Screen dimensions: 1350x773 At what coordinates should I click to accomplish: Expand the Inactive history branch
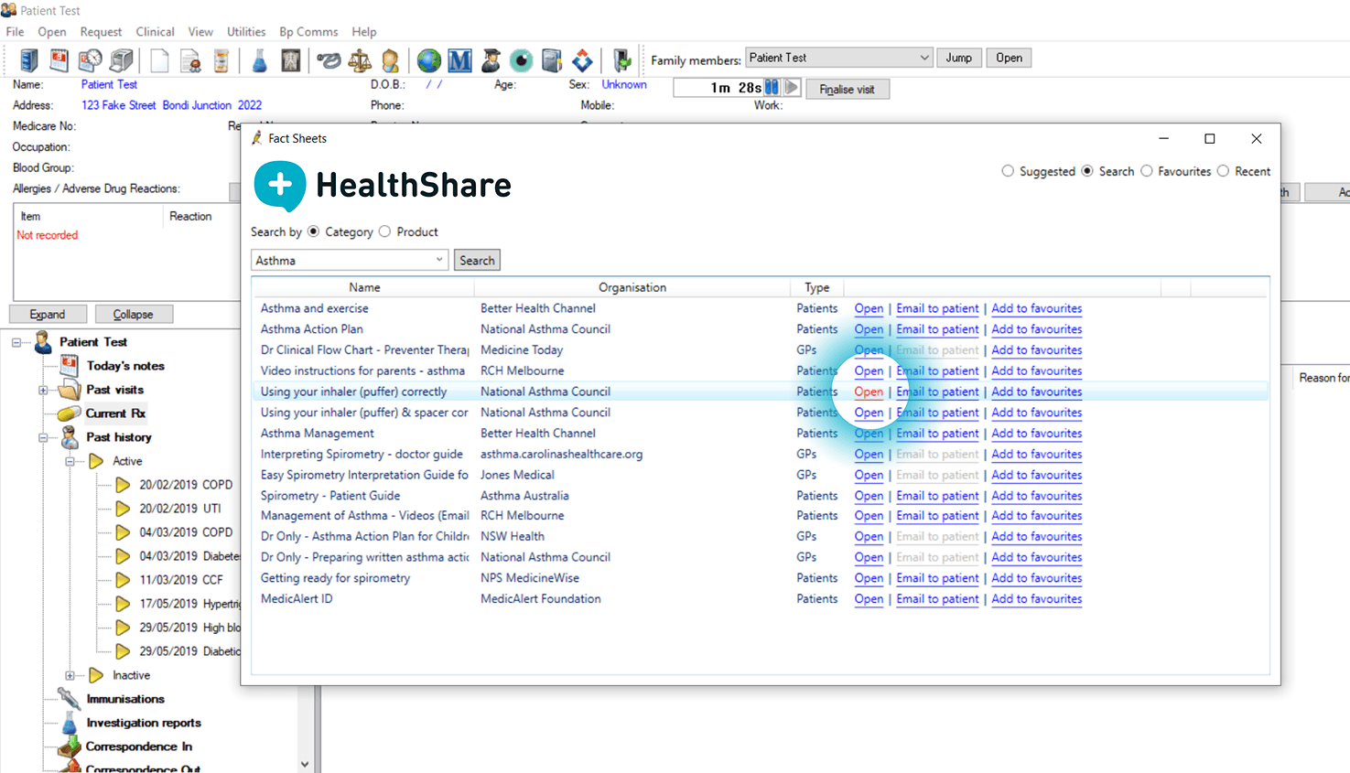coord(70,675)
